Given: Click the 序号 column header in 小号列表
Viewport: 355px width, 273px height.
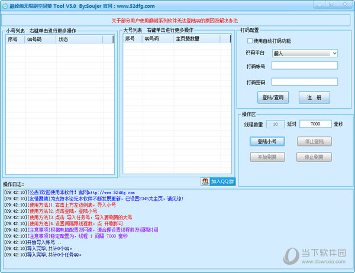Looking at the screenshot, I should pyautogui.click(x=15, y=40).
